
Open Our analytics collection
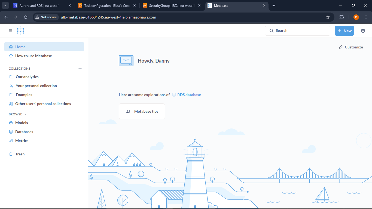pos(27,77)
